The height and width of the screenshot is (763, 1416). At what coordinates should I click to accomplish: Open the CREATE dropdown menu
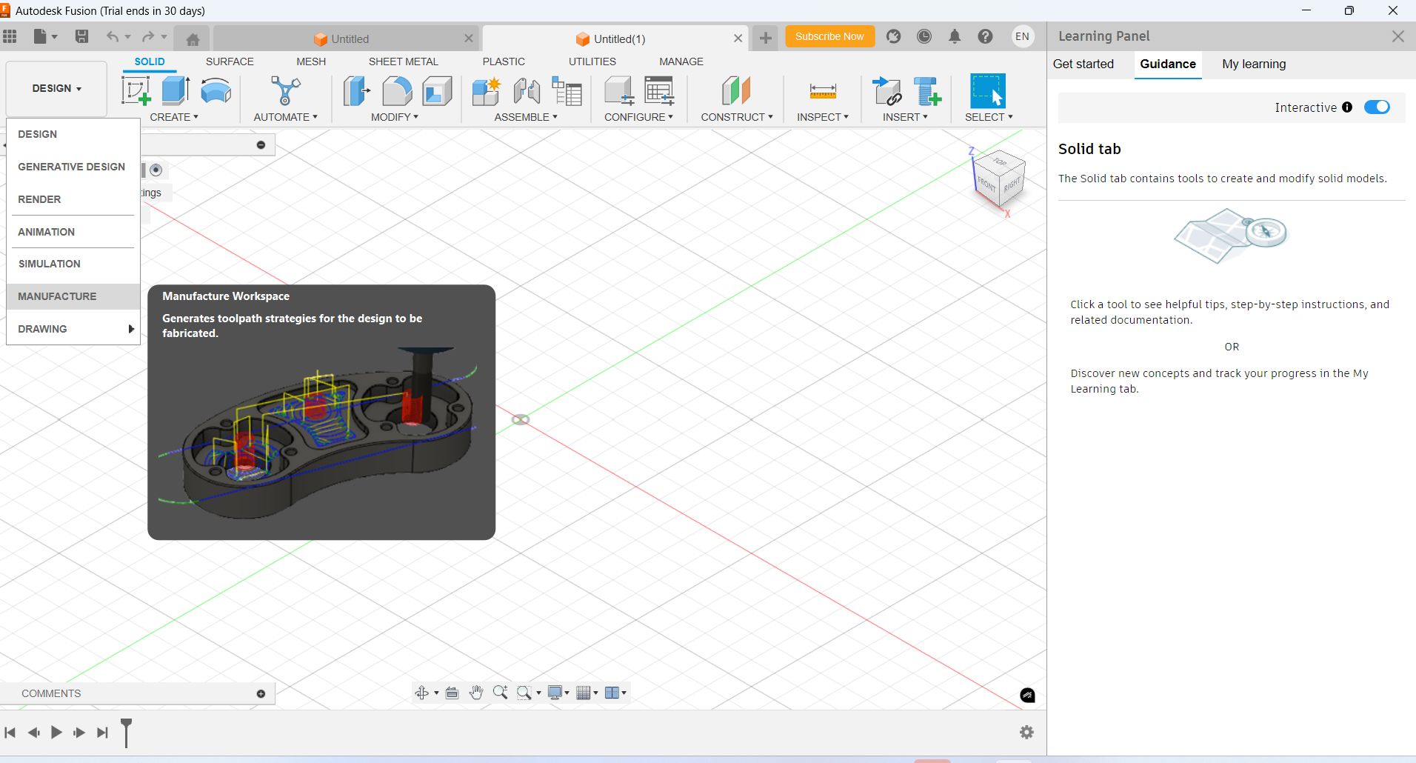click(x=174, y=117)
